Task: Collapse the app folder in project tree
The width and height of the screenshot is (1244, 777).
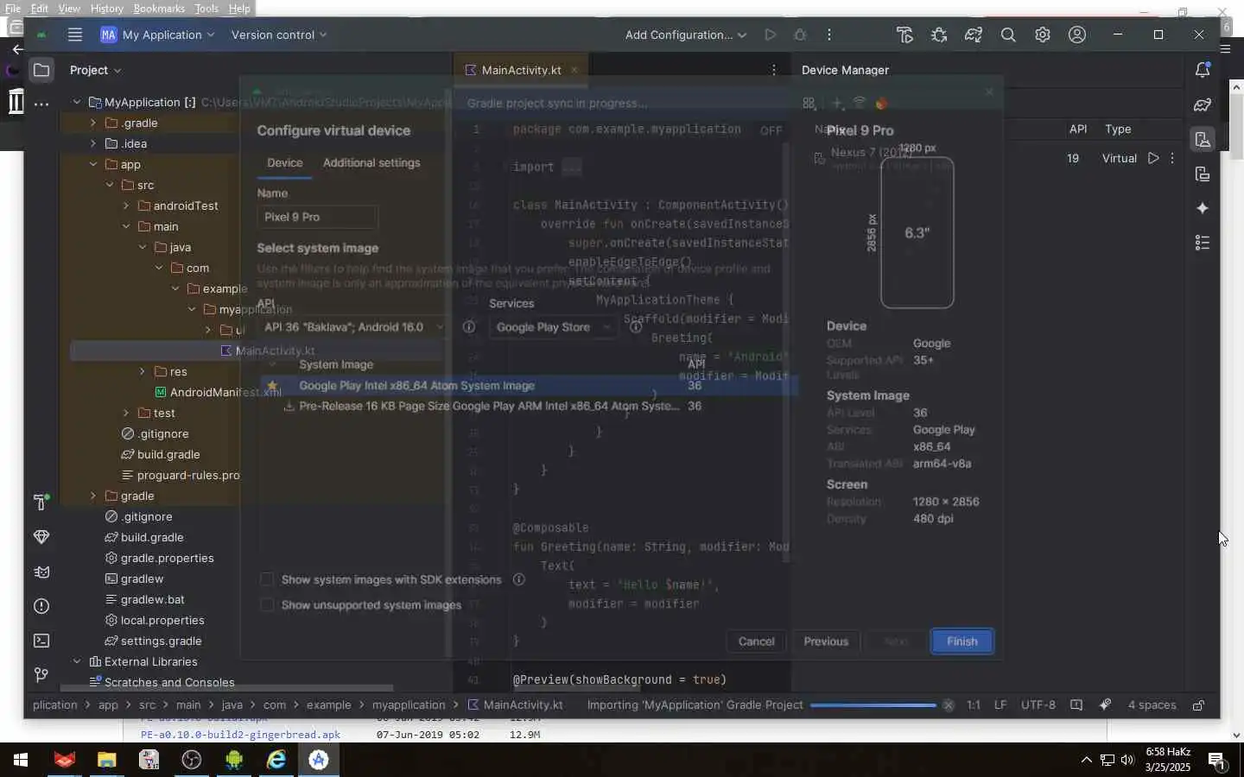Action: click(93, 164)
